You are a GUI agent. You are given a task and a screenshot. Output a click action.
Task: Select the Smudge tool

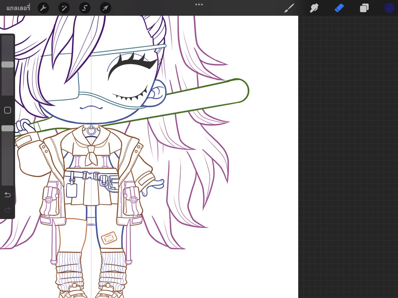click(314, 8)
